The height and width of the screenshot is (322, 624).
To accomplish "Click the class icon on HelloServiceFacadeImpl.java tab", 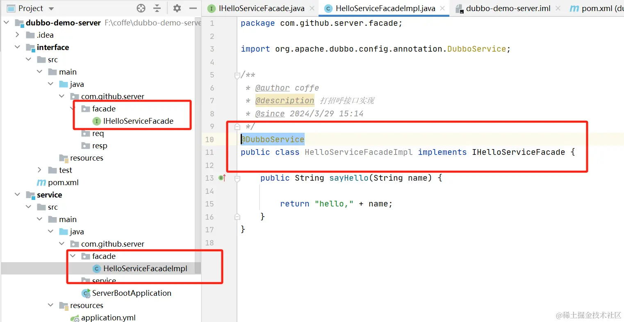I will [328, 8].
